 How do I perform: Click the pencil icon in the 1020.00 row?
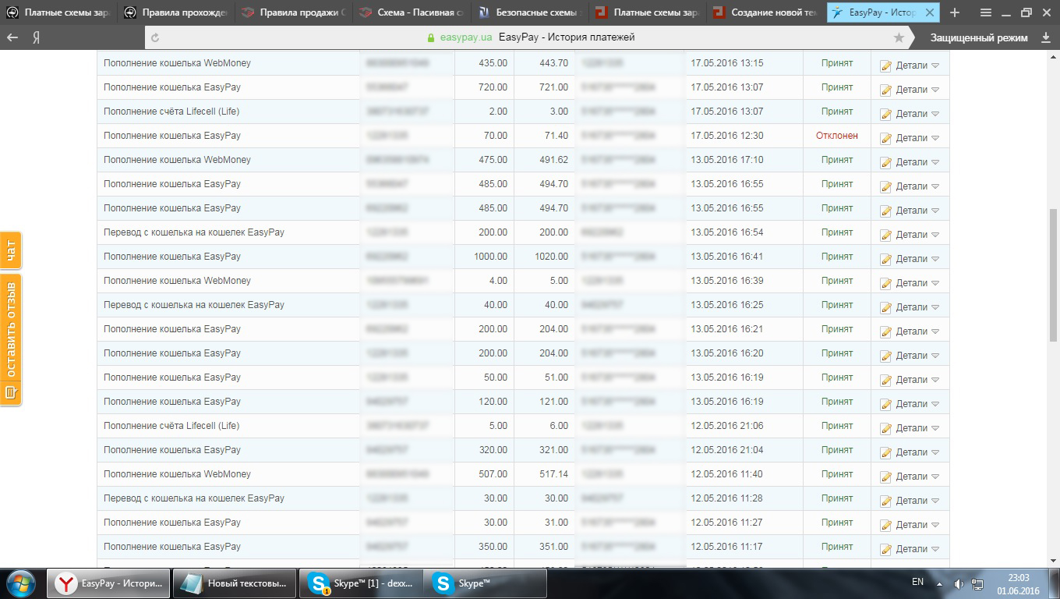pos(885,260)
